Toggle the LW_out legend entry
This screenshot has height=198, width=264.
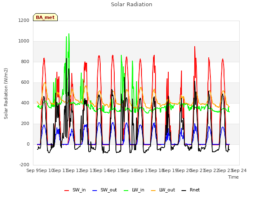163,190
